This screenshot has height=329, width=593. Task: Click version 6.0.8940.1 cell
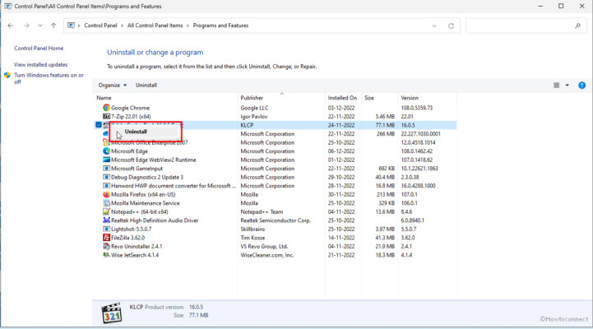(413, 220)
